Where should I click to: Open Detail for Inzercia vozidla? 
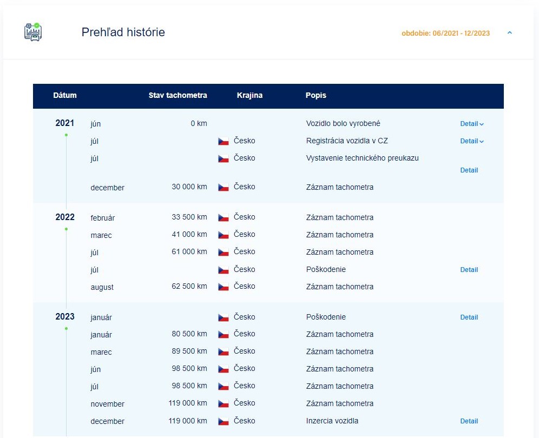(469, 421)
